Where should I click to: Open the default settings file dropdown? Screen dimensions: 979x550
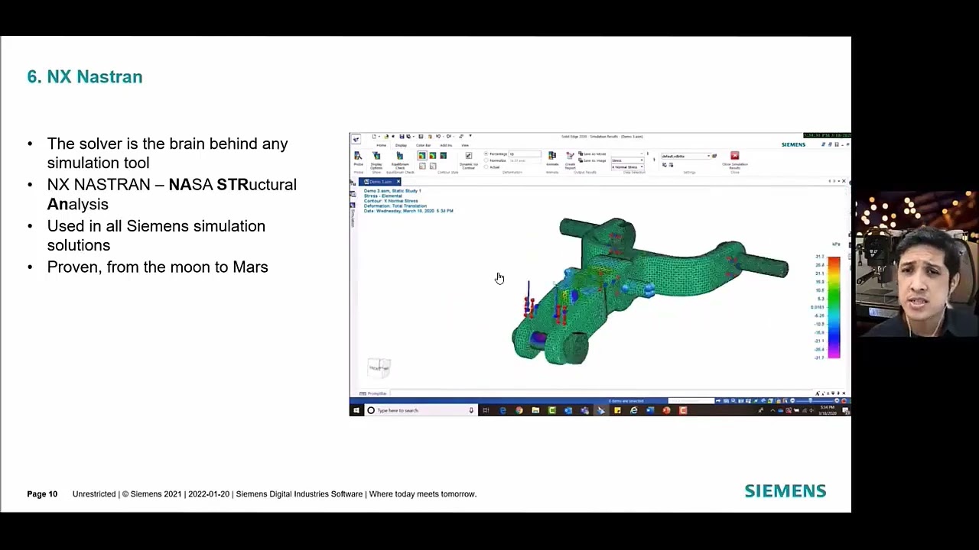coord(685,156)
